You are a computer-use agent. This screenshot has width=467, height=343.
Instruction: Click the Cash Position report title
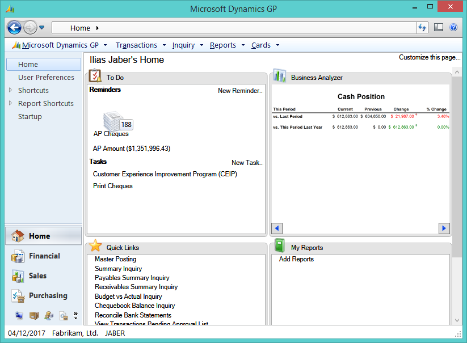pyautogui.click(x=361, y=97)
